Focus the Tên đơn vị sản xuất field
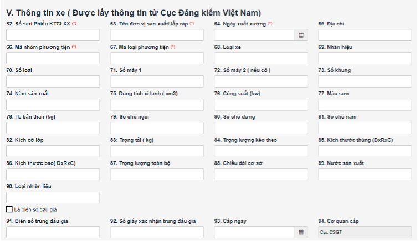The image size is (420, 241). [x=157, y=35]
